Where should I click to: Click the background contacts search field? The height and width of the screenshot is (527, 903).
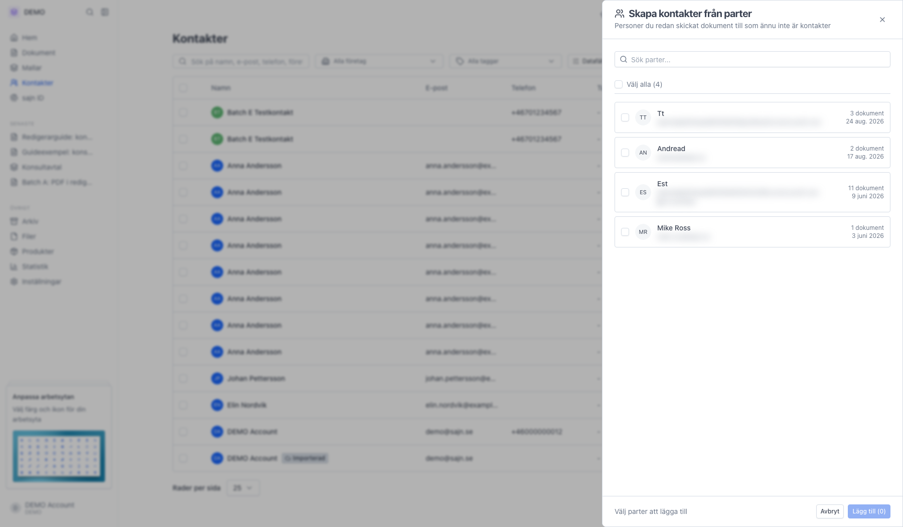(x=241, y=61)
